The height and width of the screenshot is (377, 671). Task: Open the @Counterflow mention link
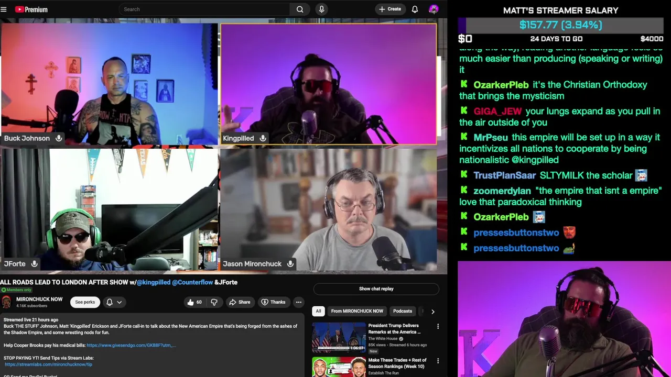(x=192, y=282)
